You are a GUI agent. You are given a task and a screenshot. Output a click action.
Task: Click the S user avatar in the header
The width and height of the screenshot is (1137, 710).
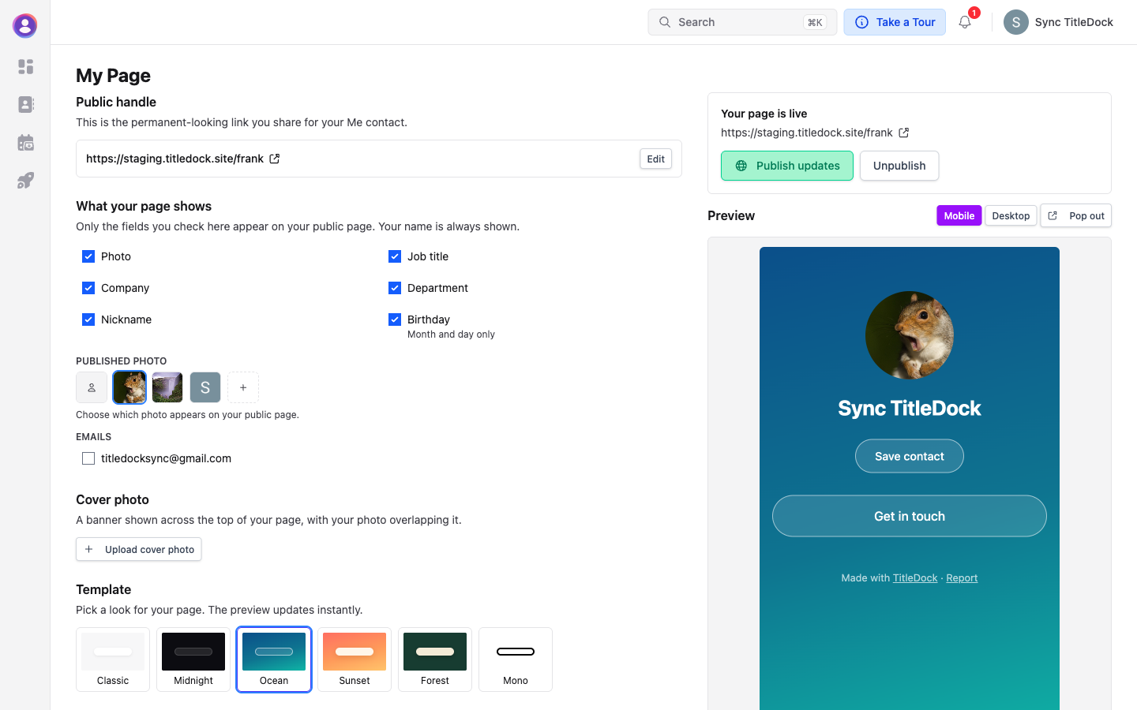[1016, 22]
